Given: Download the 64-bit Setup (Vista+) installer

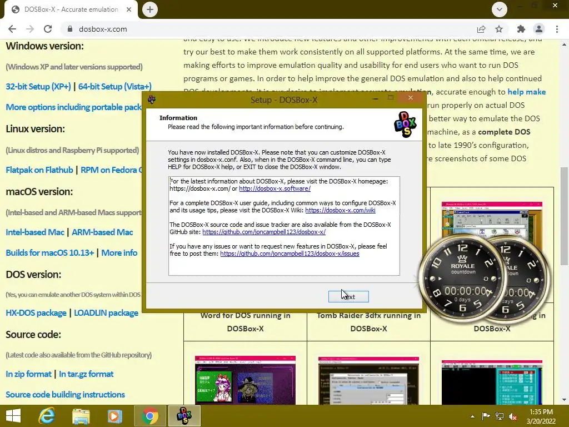Looking at the screenshot, I should coord(114,86).
